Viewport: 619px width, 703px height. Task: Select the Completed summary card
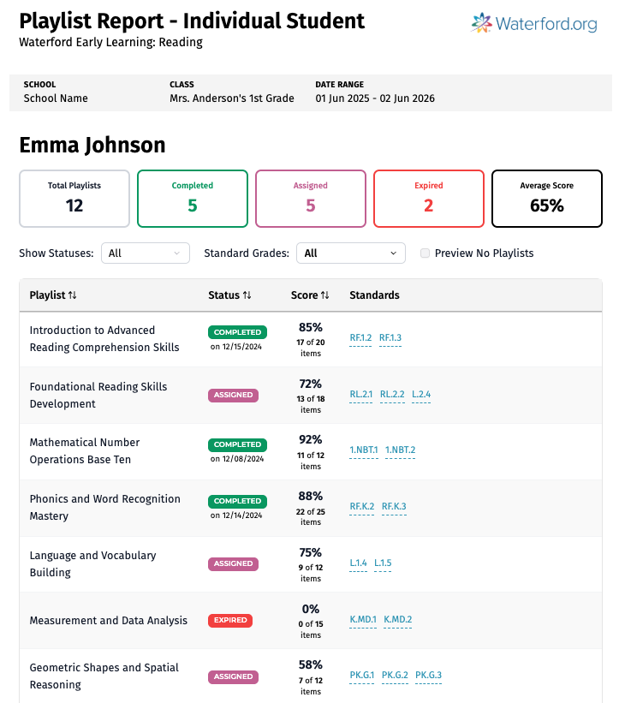click(193, 199)
